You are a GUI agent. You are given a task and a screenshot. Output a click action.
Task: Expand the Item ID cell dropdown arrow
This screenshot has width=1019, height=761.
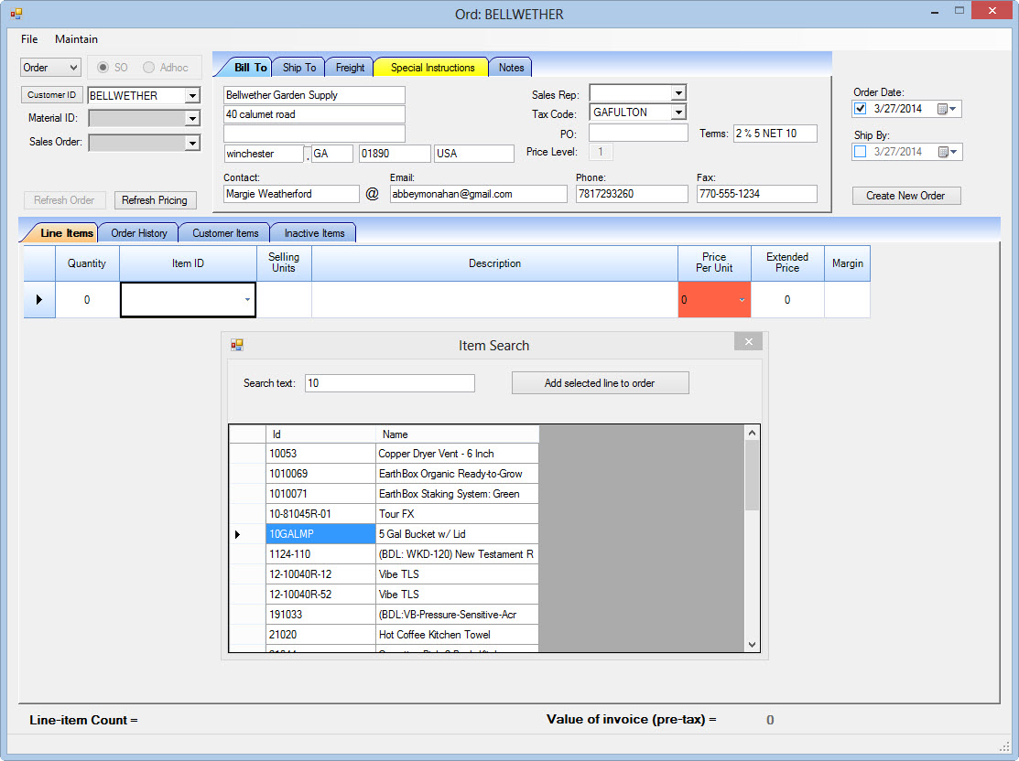click(x=247, y=300)
